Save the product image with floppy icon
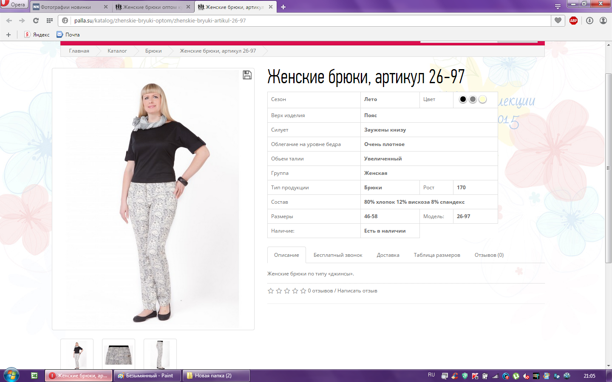Screen dimensions: 612x382 [247, 75]
